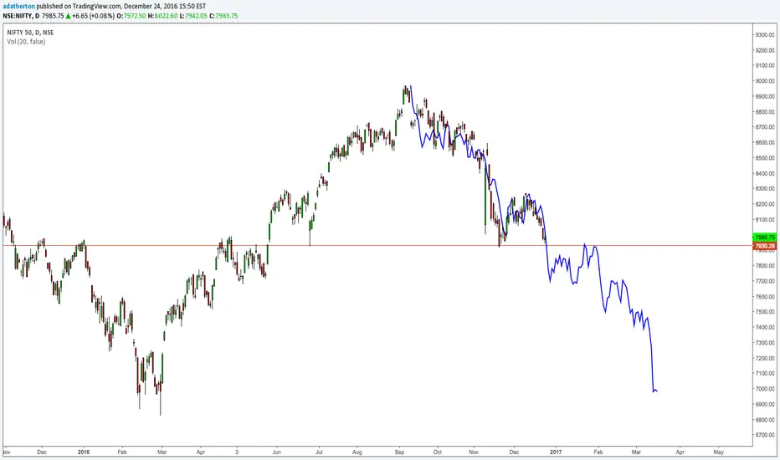Viewport: 780px width, 460px height.
Task: Click the 7200.00 price axis label
Action: [x=765, y=359]
